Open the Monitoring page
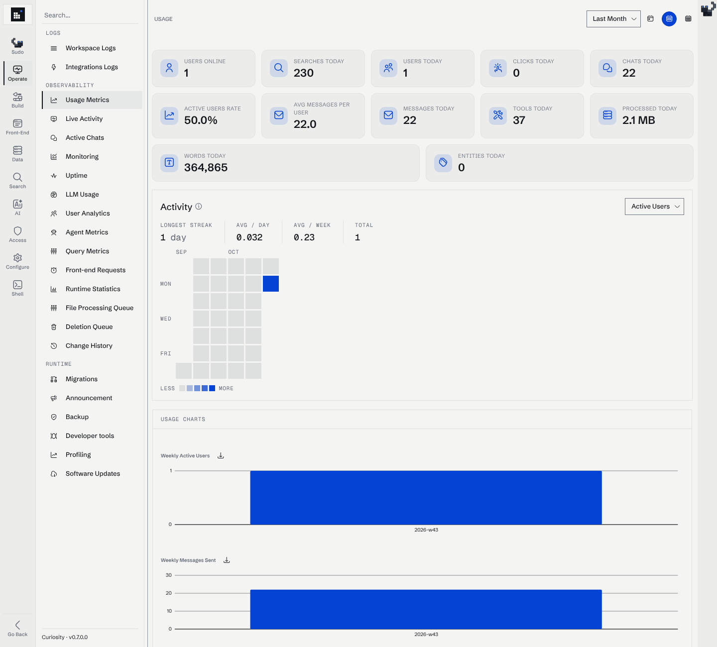 tap(92, 157)
